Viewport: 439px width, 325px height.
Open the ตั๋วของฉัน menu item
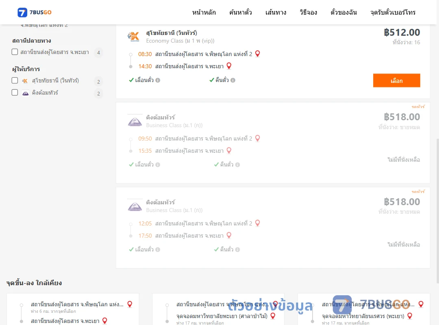[343, 12]
